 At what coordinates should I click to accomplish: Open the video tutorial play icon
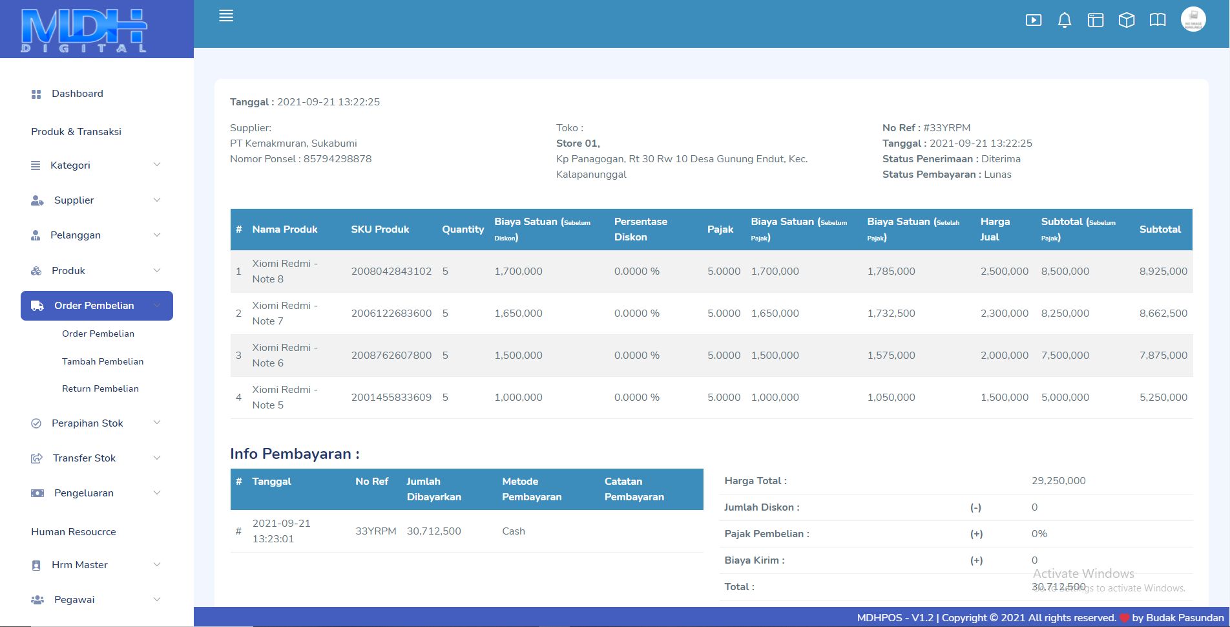(x=1033, y=20)
